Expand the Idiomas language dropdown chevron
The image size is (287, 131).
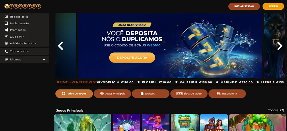pos(44,60)
